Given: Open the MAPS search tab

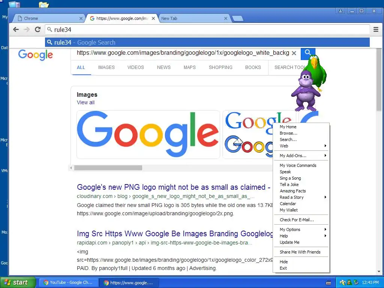Looking at the screenshot, I should [189, 67].
